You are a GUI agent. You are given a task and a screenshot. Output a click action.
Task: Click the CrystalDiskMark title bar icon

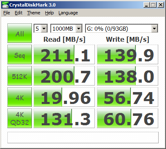[x=5, y=5]
